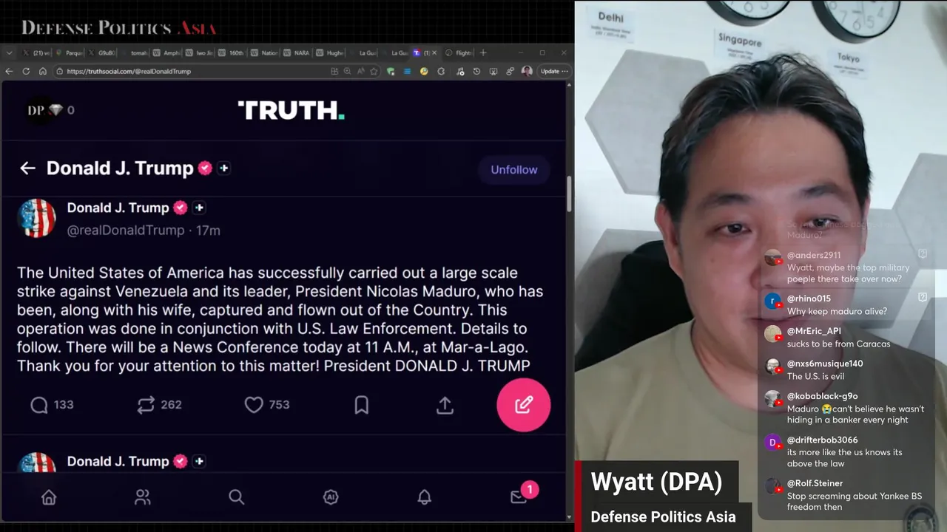The height and width of the screenshot is (532, 947).
Task: Open the browser profile avatar
Action: coord(527,71)
